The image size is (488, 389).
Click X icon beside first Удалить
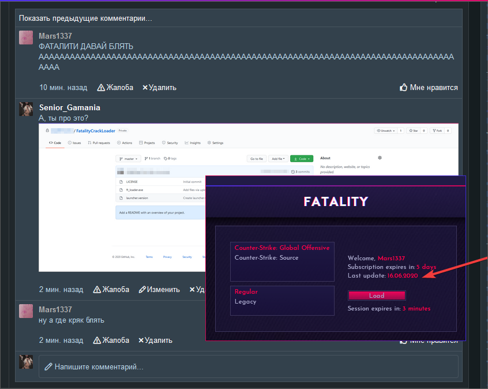[x=145, y=88]
